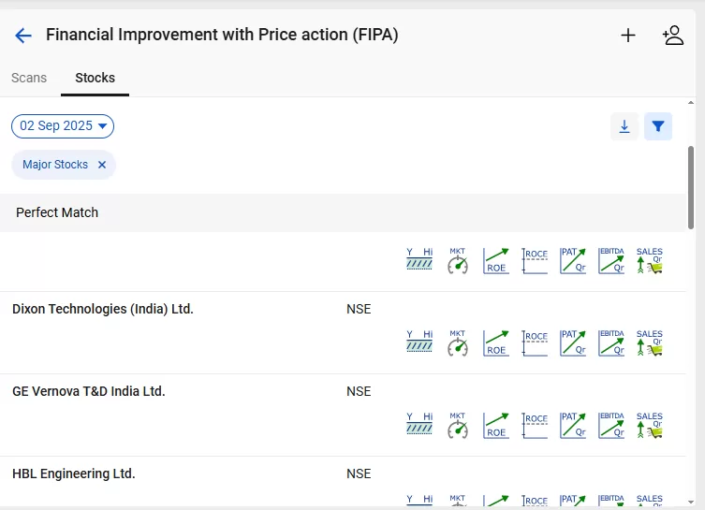The image size is (705, 510).
Task: Download the stock list
Action: [624, 126]
